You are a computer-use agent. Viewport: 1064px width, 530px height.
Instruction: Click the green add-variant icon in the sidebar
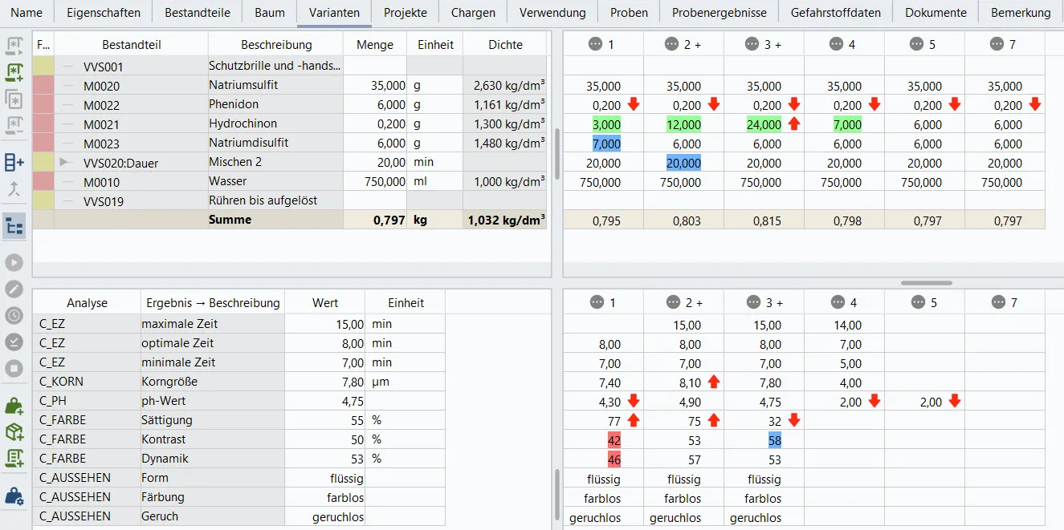click(14, 73)
